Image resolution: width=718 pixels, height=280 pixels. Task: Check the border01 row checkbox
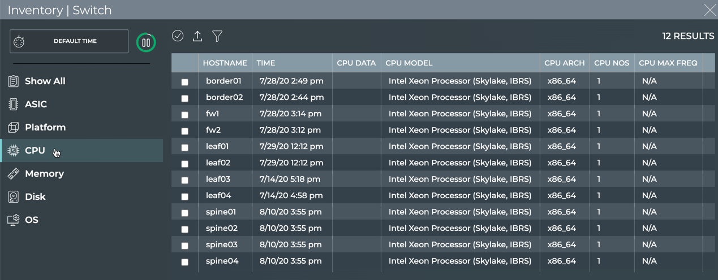[x=185, y=82]
